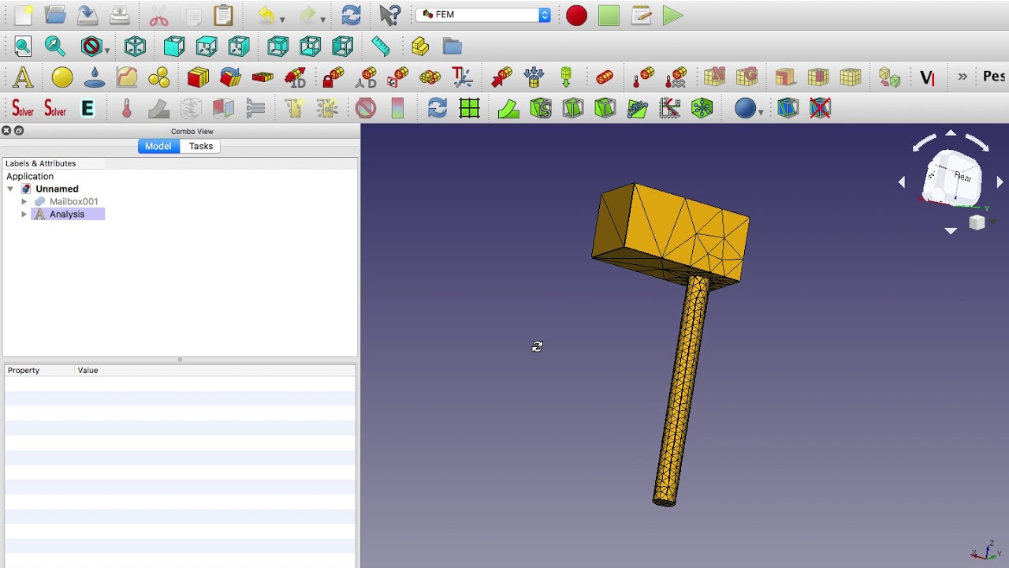Image resolution: width=1009 pixels, height=568 pixels.
Task: Show hidden toolbar items via chevron
Action: click(962, 77)
